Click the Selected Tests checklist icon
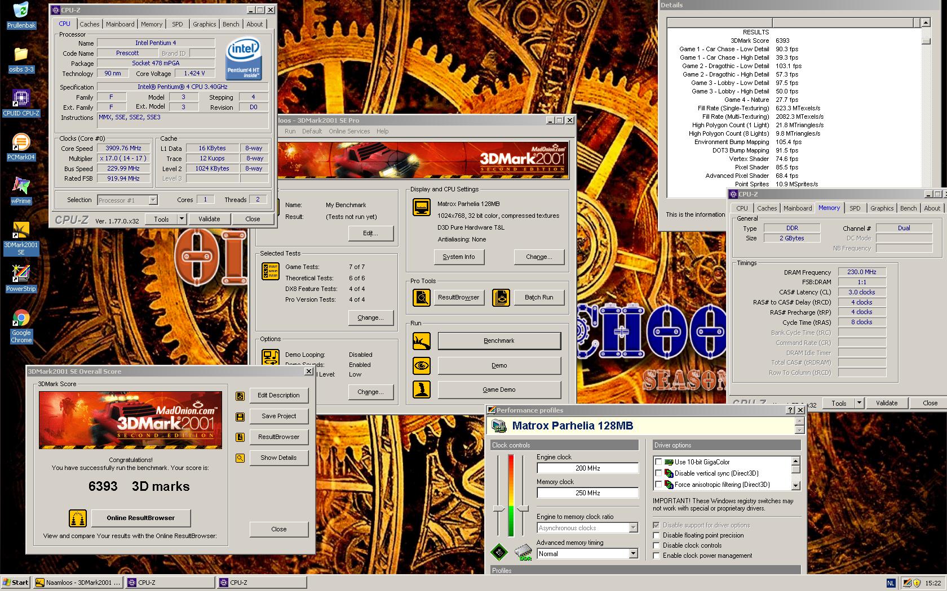The image size is (947, 591). point(271,271)
